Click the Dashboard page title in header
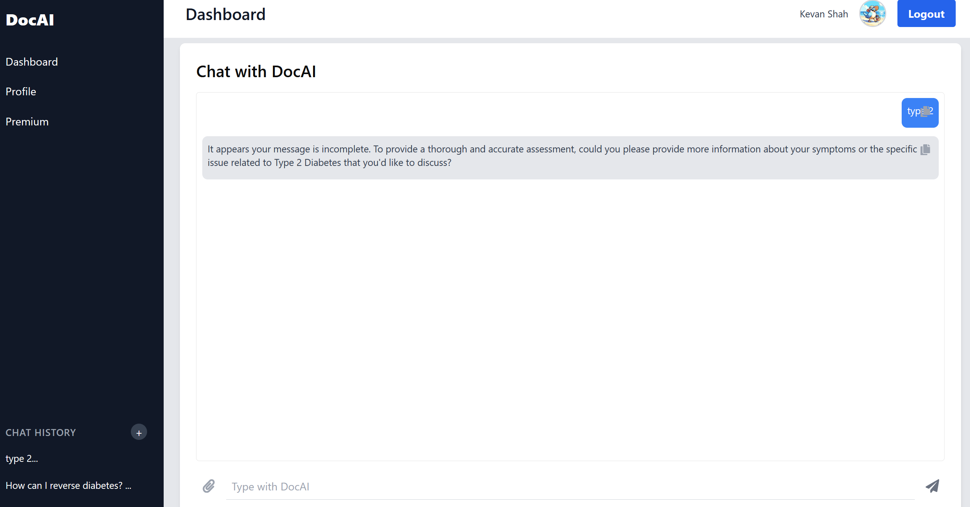The width and height of the screenshot is (970, 507). tap(225, 15)
